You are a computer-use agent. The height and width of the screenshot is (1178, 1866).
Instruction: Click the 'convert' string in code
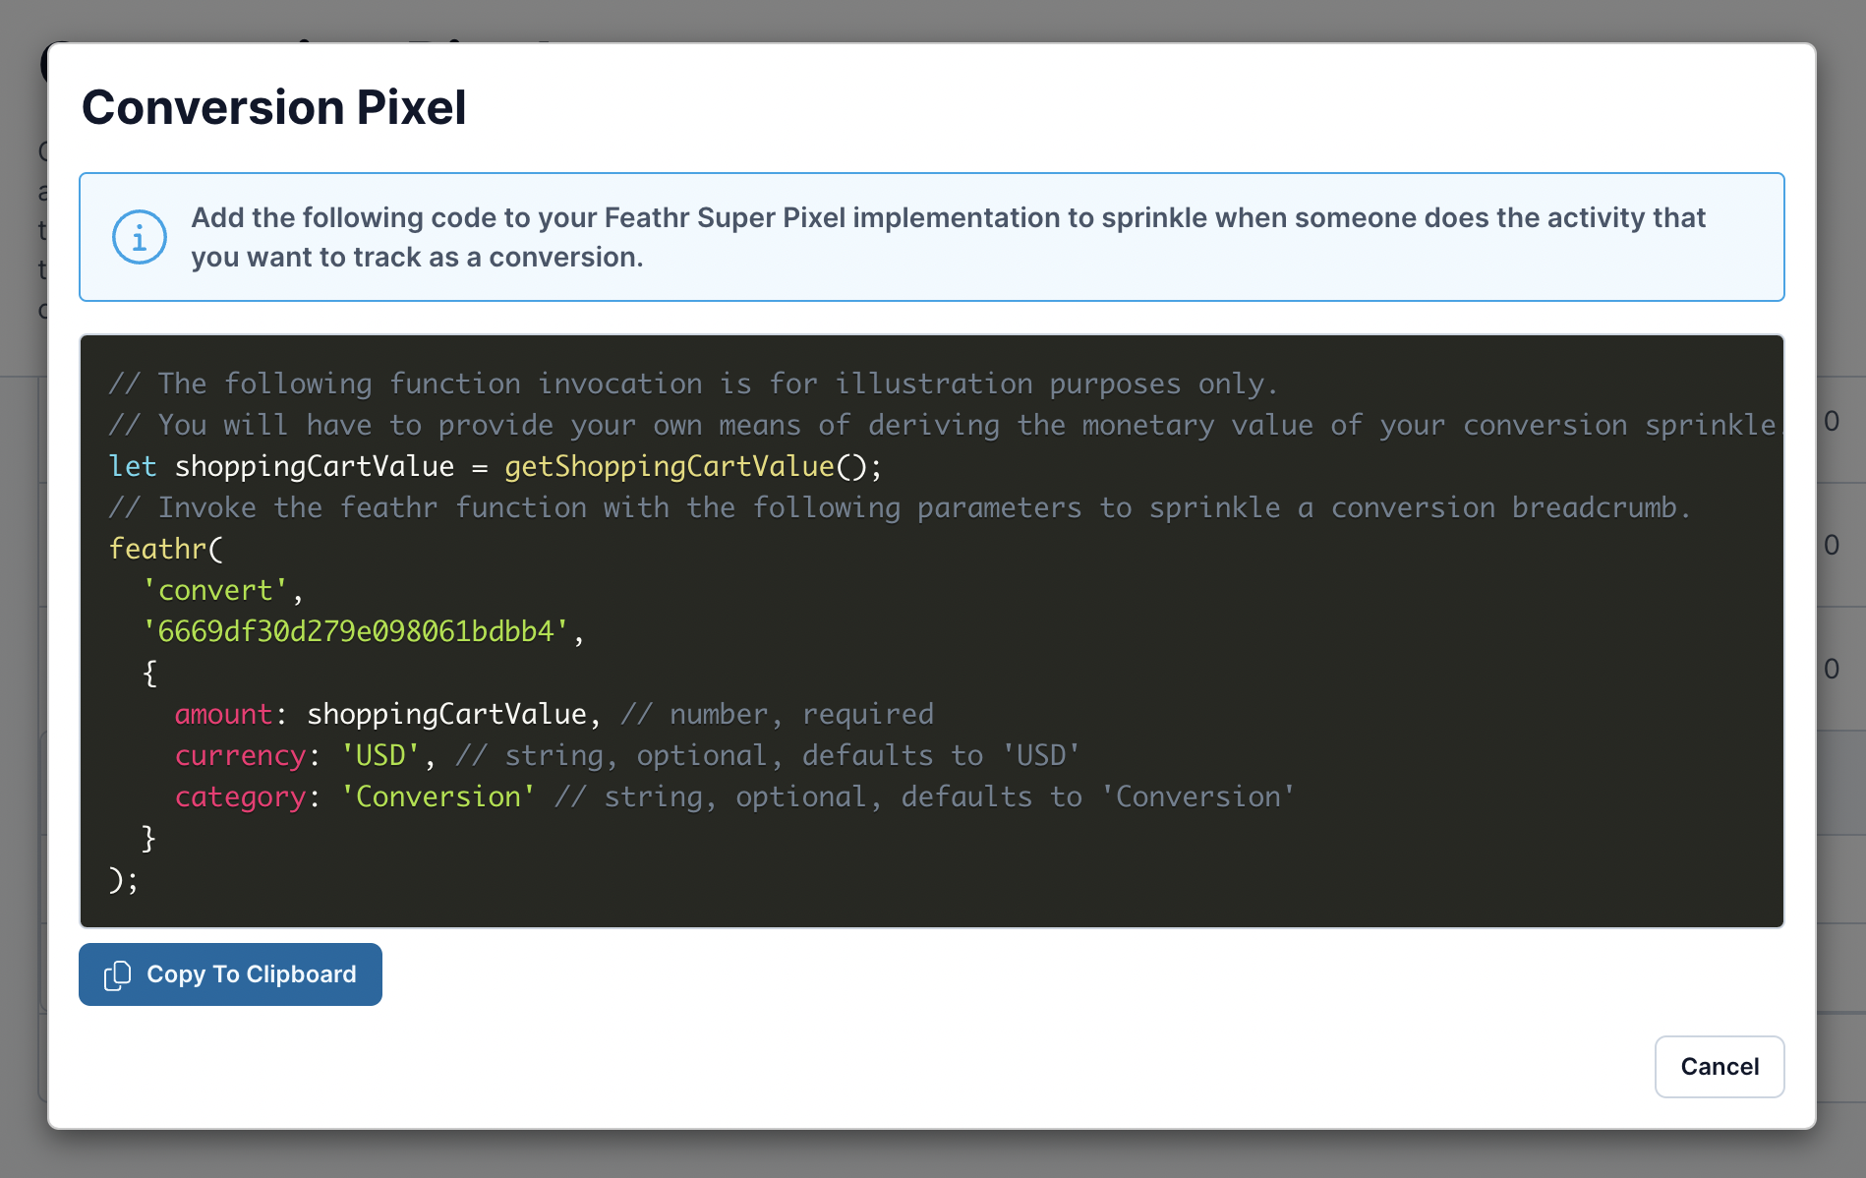point(215,590)
